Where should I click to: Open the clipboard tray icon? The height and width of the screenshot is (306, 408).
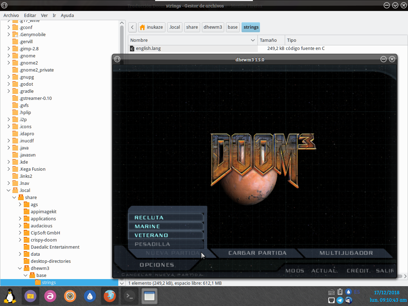[340, 292]
